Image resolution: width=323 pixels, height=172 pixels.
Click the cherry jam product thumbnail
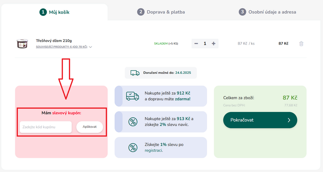click(22, 44)
